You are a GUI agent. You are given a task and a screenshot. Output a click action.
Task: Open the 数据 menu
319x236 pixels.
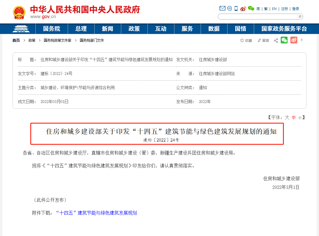tap(214, 29)
